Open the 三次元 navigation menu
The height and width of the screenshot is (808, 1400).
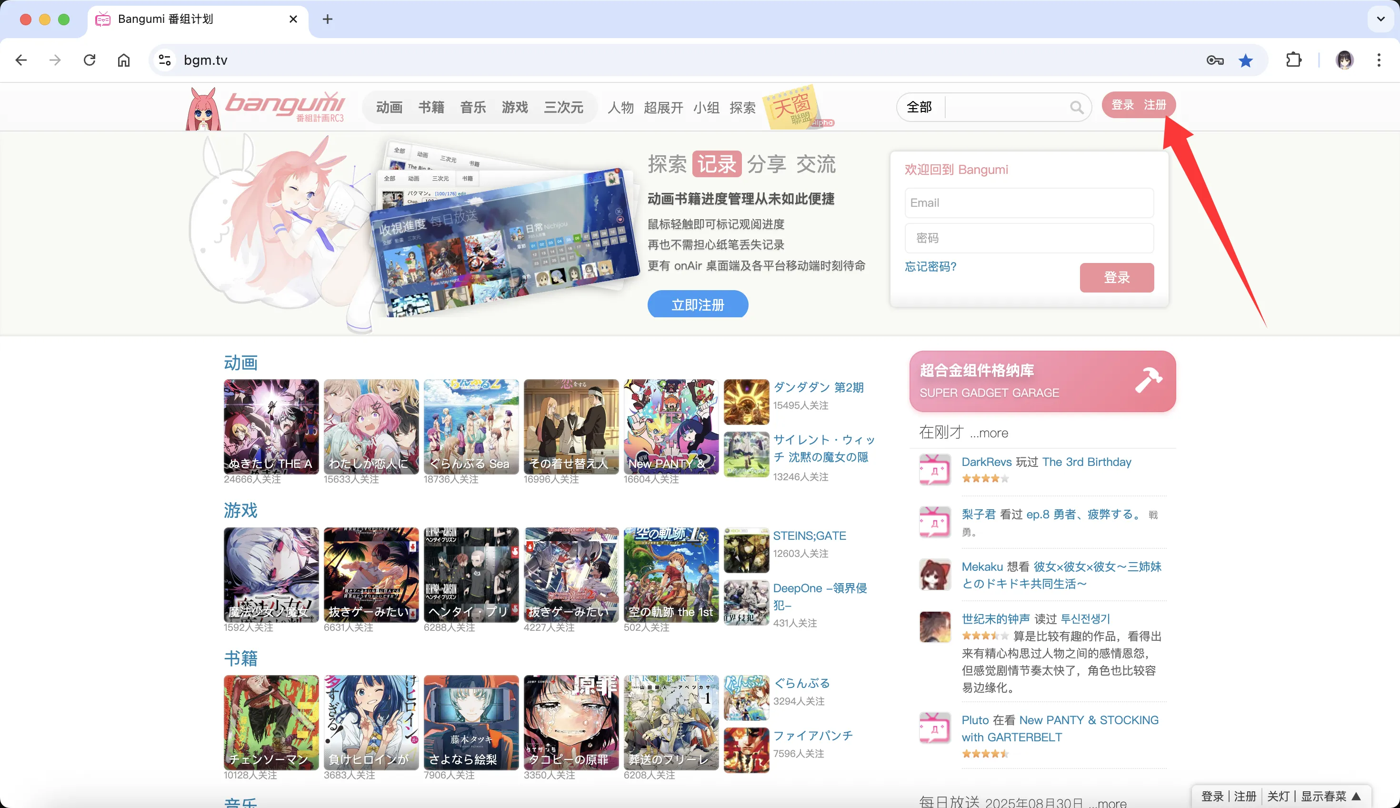[563, 107]
